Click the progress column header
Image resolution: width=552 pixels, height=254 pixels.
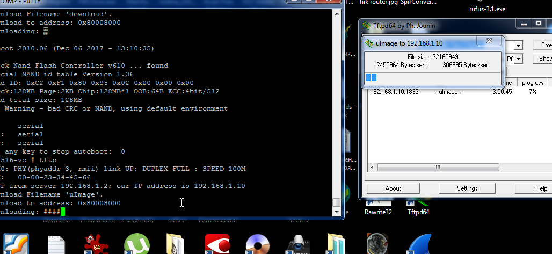[532, 83]
